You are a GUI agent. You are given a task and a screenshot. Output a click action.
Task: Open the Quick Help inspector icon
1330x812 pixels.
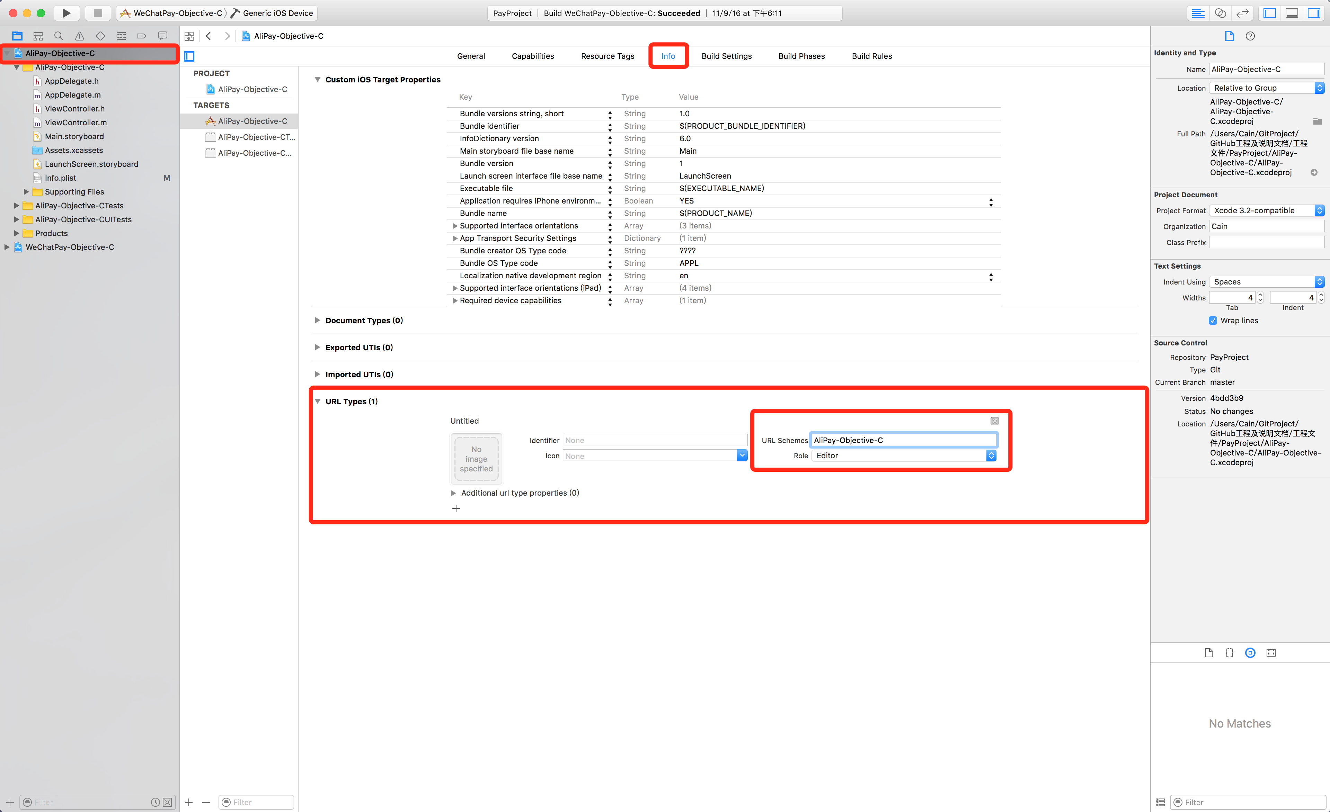pyautogui.click(x=1250, y=36)
